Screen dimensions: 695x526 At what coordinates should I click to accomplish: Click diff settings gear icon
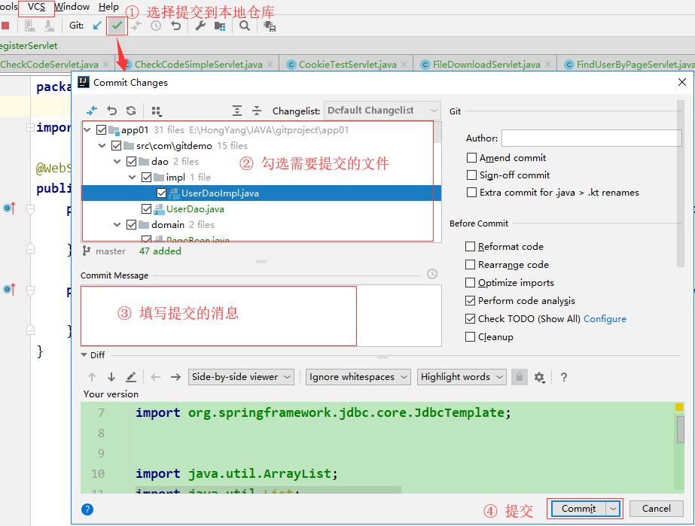point(539,377)
